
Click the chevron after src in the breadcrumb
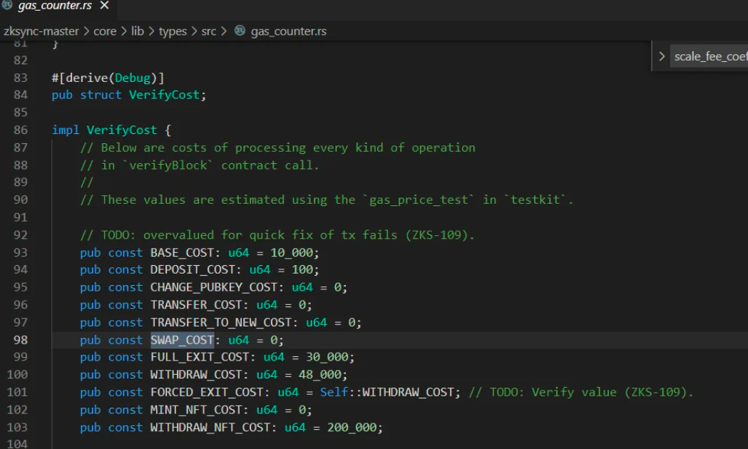click(223, 31)
